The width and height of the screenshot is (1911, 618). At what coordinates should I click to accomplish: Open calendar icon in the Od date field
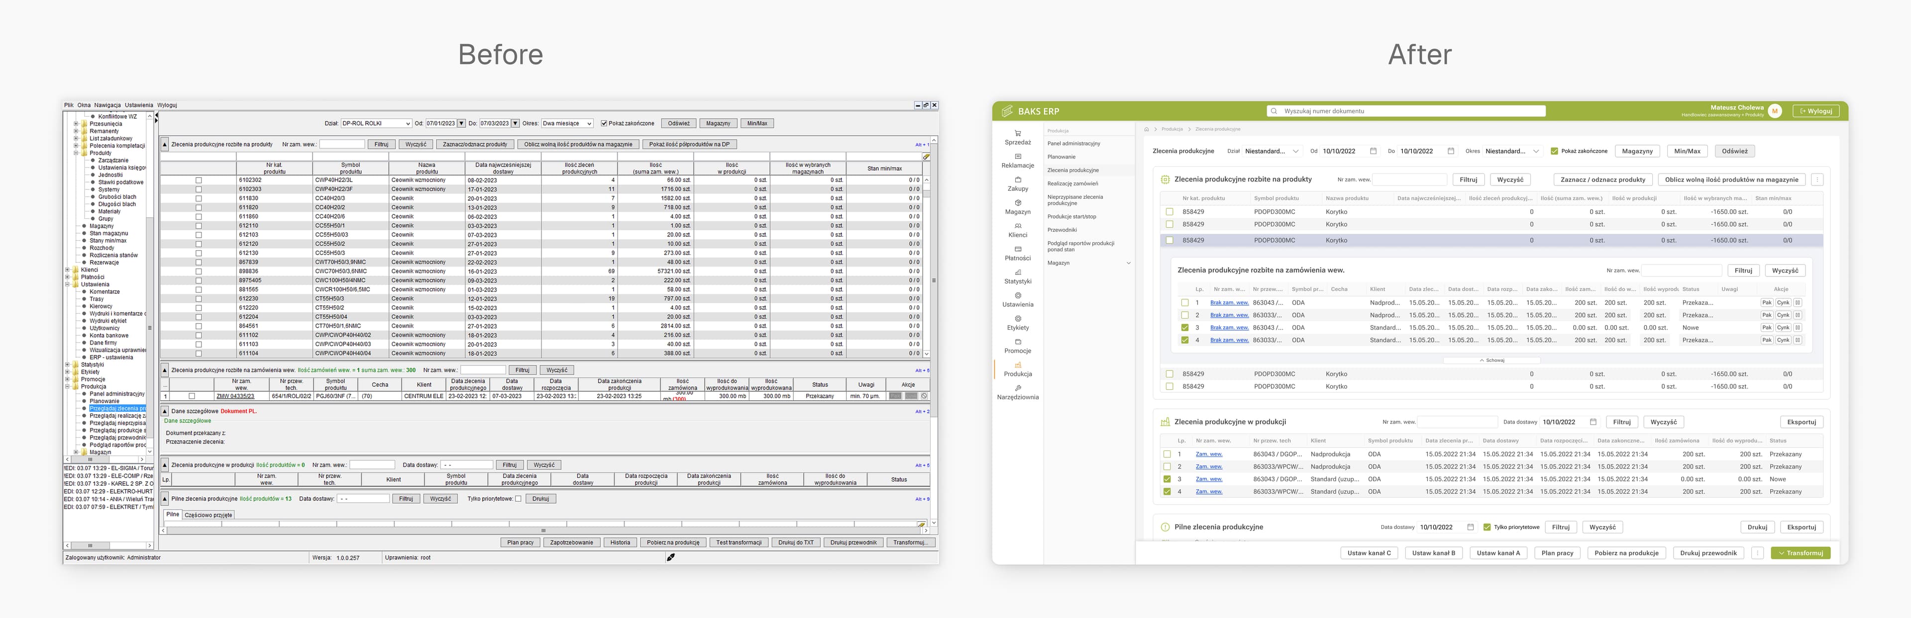(x=1373, y=151)
